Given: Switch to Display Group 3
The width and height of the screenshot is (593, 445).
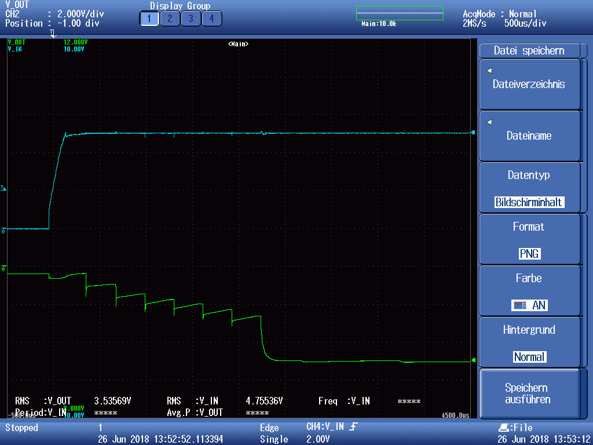Looking at the screenshot, I should pos(191,19).
